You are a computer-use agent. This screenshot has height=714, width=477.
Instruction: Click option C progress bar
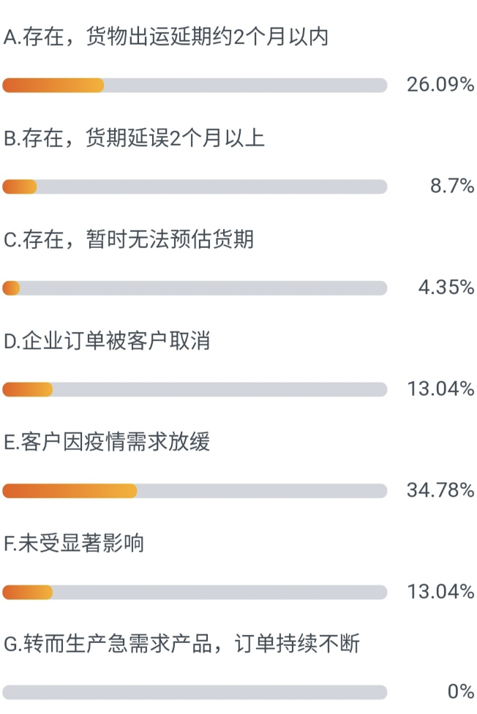195,288
